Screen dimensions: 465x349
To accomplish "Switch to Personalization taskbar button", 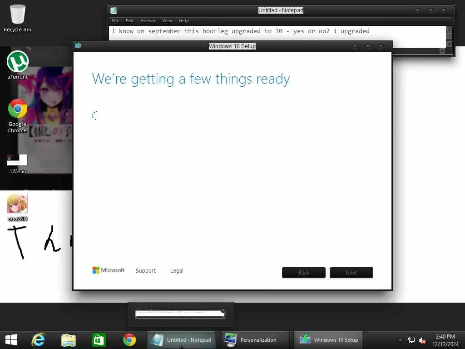I will (x=255, y=340).
